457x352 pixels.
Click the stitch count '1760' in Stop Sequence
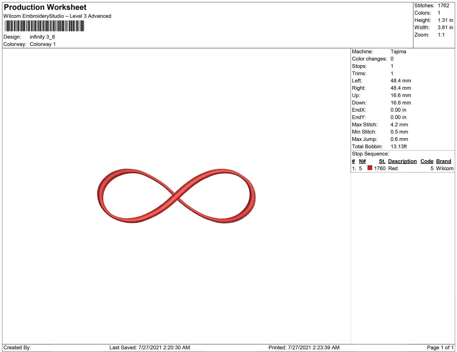(x=380, y=169)
